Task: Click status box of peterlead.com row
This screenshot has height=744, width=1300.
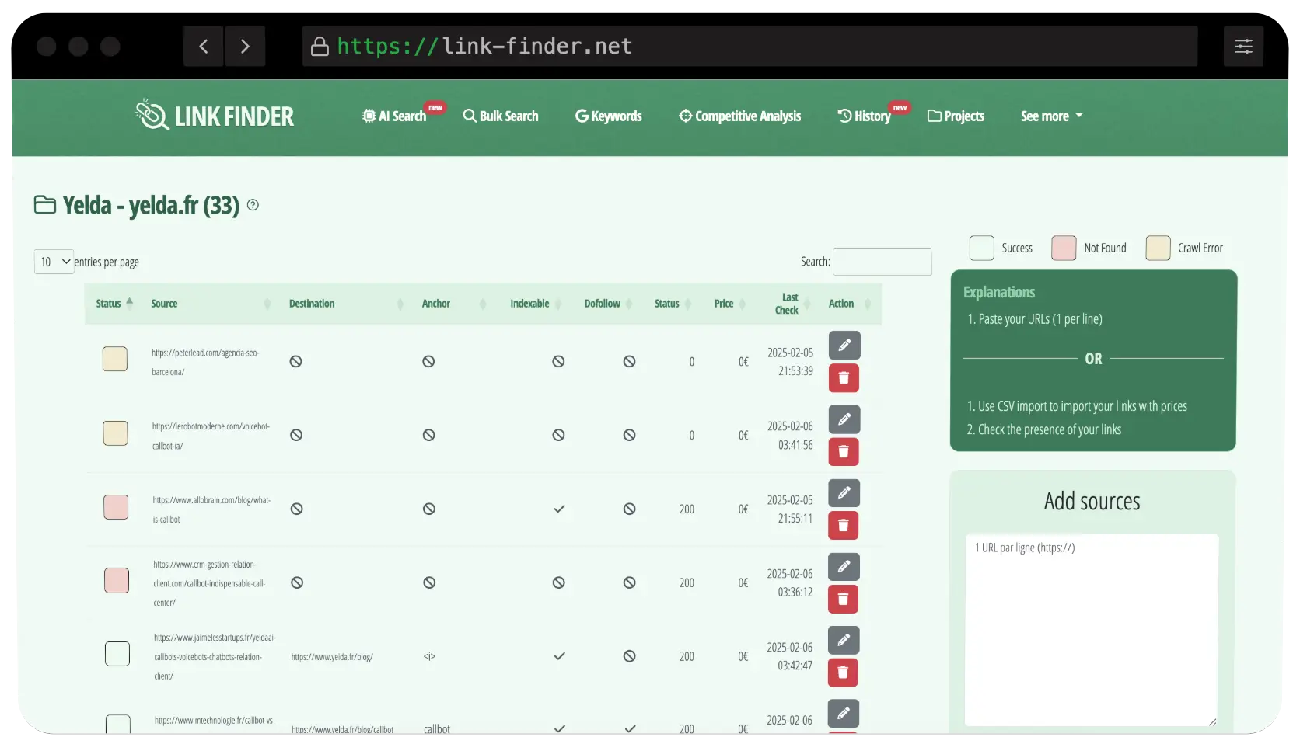Action: (115, 359)
